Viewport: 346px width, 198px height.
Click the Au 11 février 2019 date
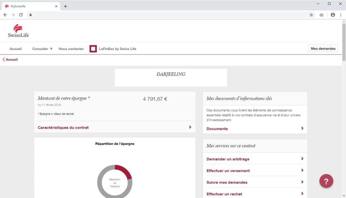coord(49,105)
